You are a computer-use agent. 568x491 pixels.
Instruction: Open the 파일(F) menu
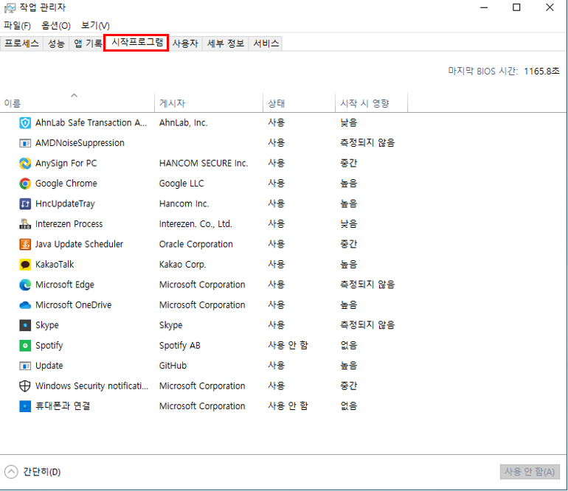click(x=18, y=25)
